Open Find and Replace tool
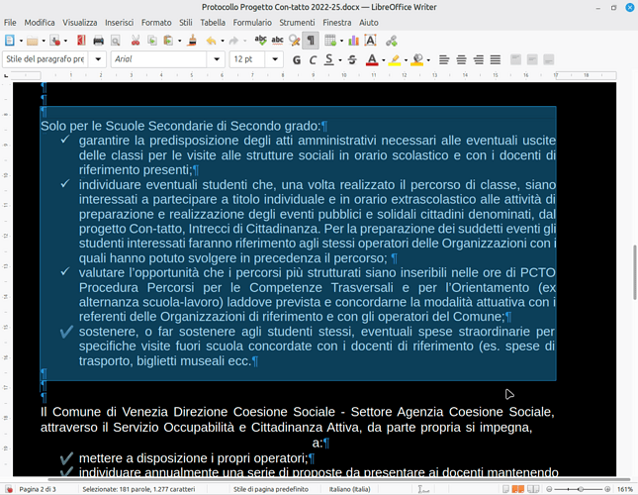This screenshot has height=495, width=638. click(295, 41)
